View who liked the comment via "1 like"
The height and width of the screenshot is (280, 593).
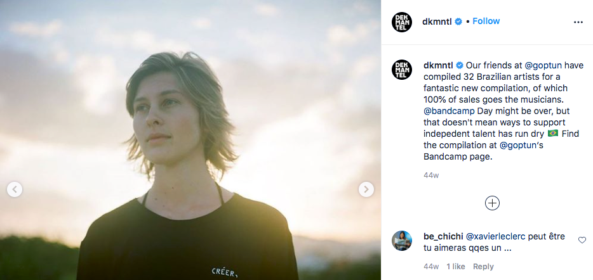pos(455,267)
